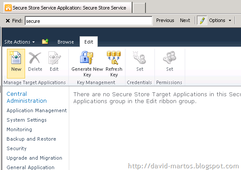The width and height of the screenshot is (241, 170).
Task: Open System Settings in sidebar
Action: coord(26,120)
